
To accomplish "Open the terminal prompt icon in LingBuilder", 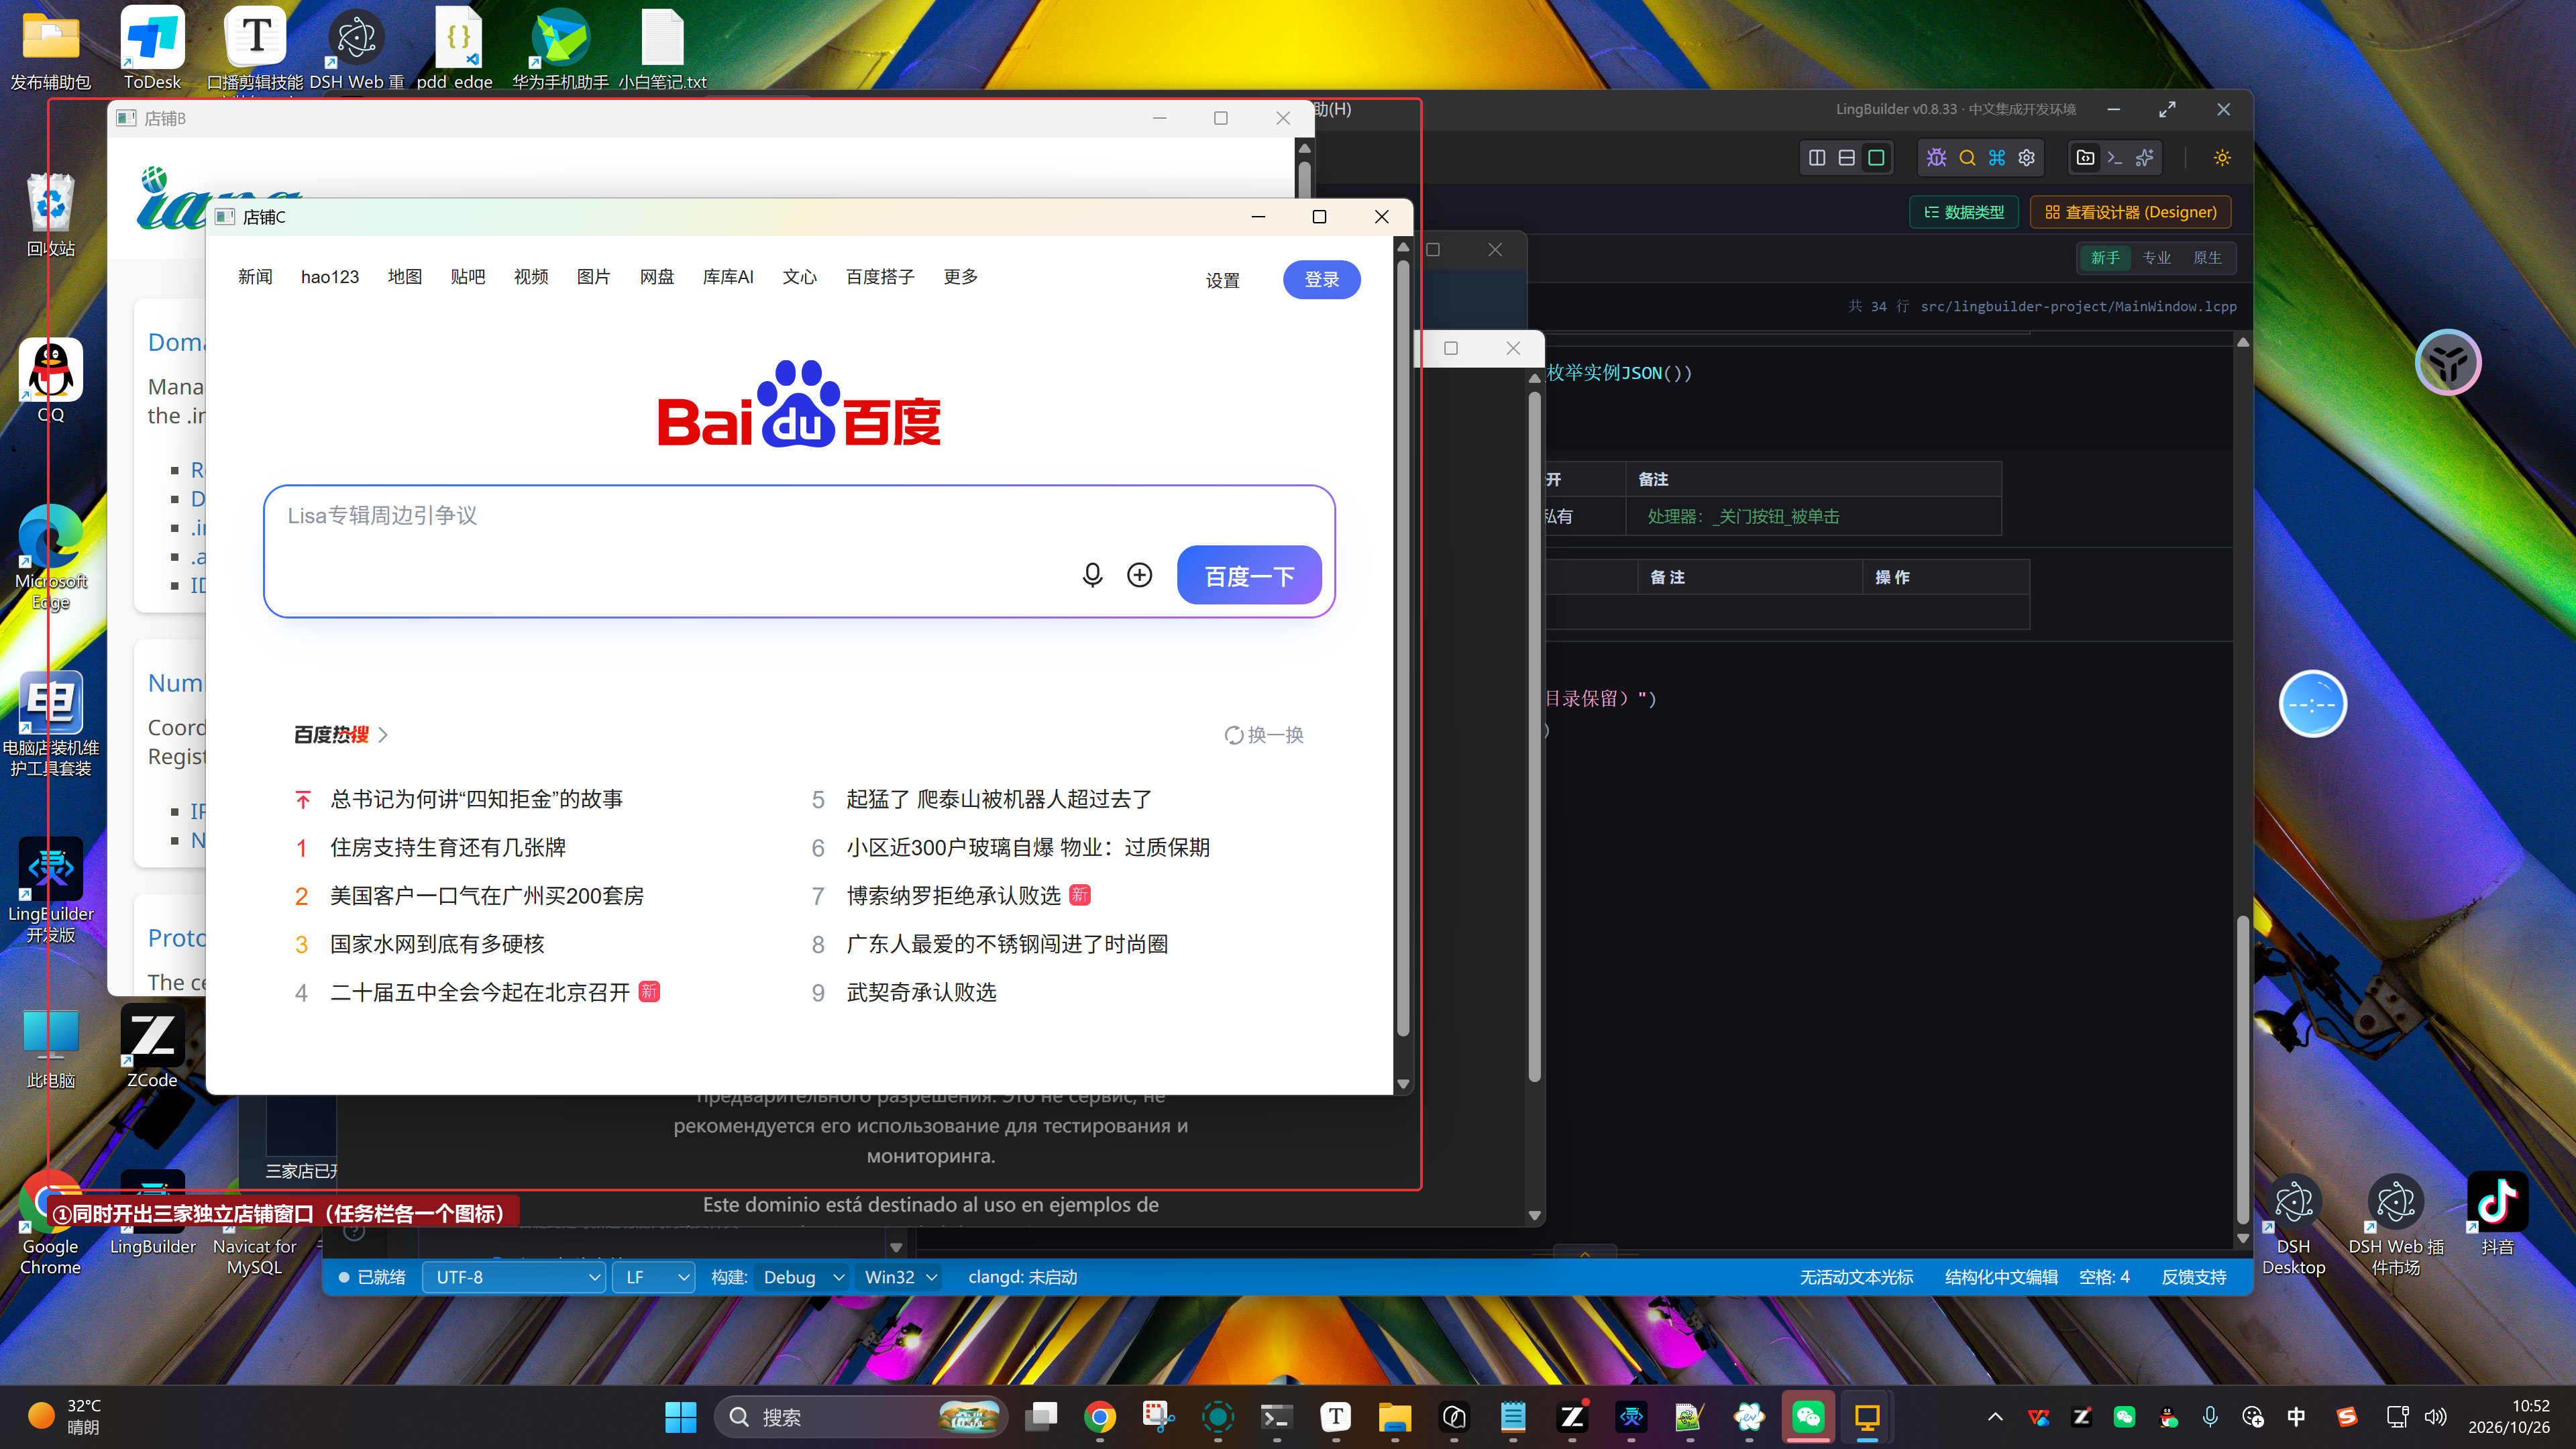I will click(x=2115, y=158).
